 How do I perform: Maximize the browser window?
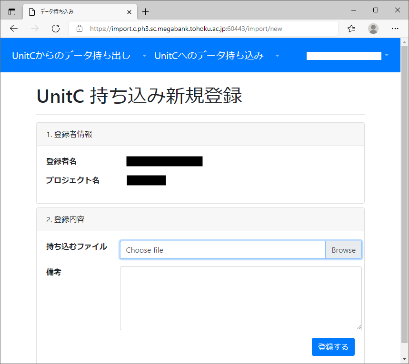point(376,10)
